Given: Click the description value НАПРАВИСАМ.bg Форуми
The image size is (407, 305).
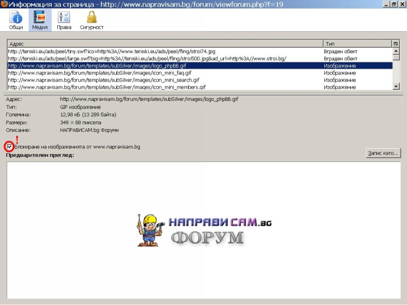Looking at the screenshot, I should [89, 130].
